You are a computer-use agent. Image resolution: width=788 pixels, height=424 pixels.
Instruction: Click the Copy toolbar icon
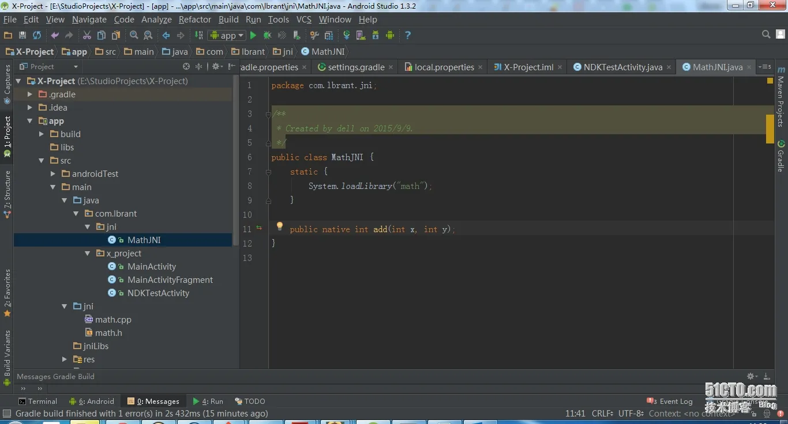[x=101, y=35]
